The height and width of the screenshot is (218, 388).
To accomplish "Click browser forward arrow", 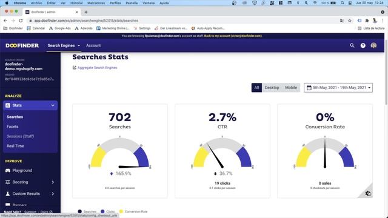I will [x=13, y=21].
